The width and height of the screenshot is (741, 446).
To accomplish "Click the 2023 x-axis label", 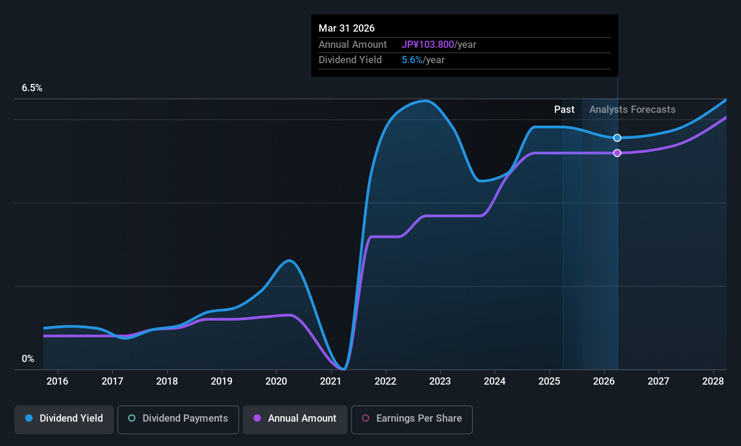I will 440,381.
